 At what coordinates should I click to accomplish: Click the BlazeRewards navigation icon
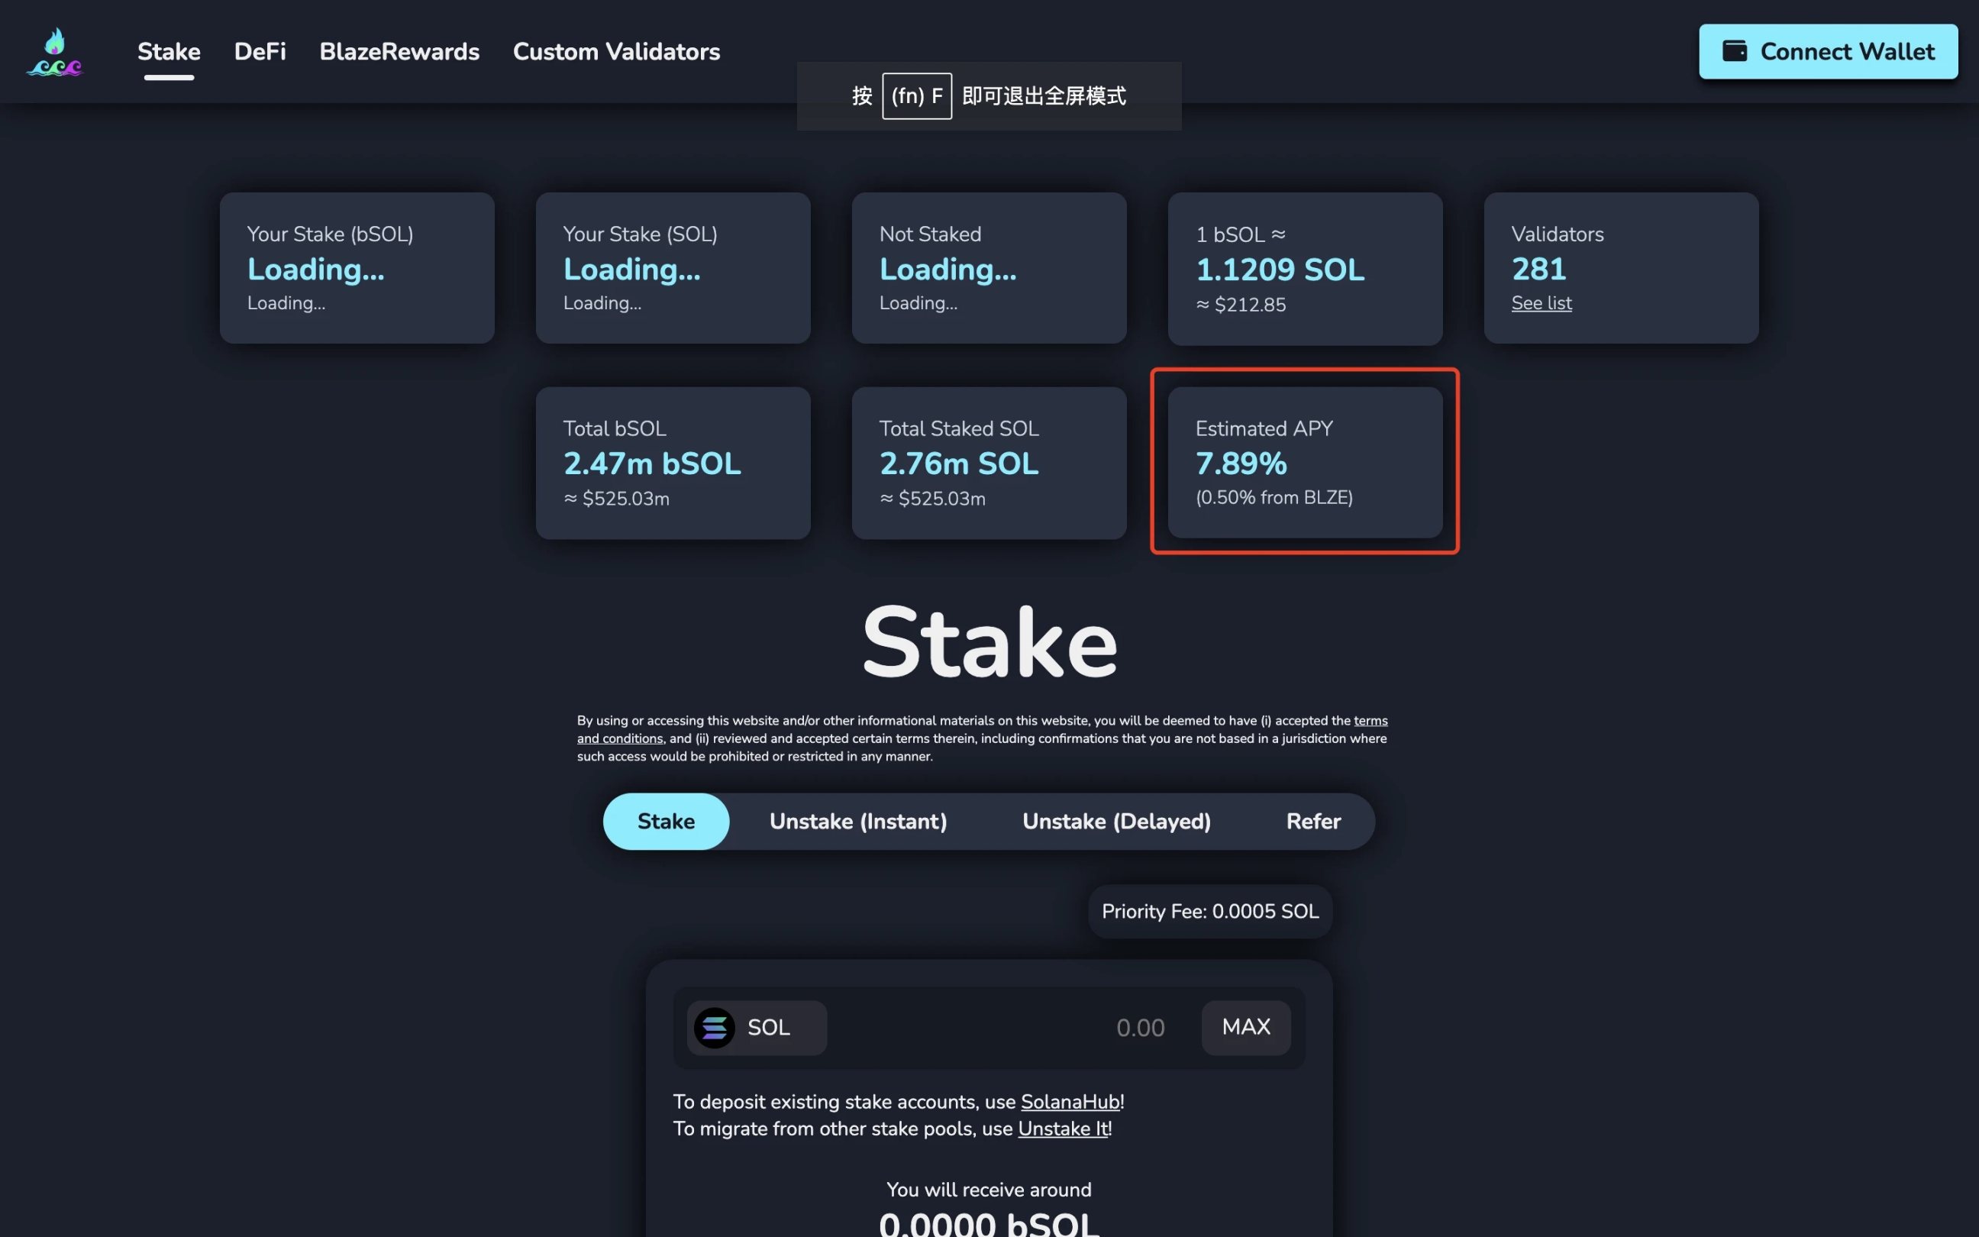399,50
